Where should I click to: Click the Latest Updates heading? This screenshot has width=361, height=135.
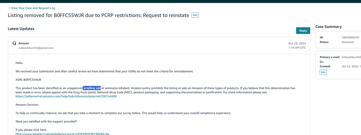(21, 29)
